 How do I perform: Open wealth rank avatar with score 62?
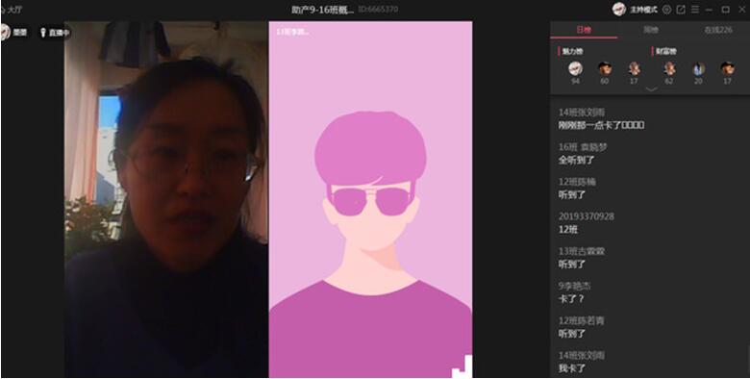669,68
